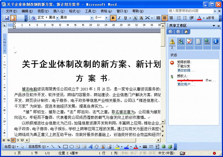The image size is (223, 157).
Task: Click the Insert Clip Art icon
Action: pyautogui.click(x=103, y=146)
